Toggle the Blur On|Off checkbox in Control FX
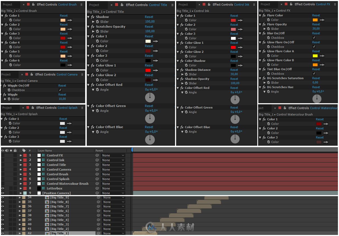 click(314, 38)
